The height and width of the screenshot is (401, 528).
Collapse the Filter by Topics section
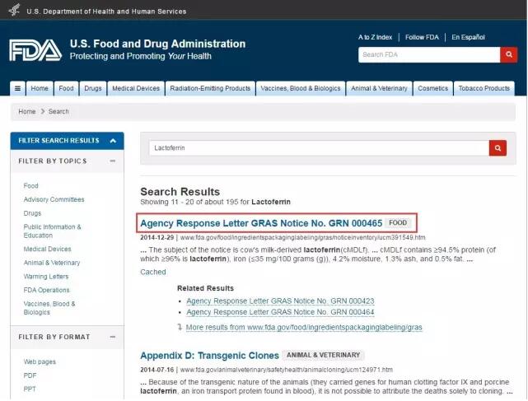(113, 161)
